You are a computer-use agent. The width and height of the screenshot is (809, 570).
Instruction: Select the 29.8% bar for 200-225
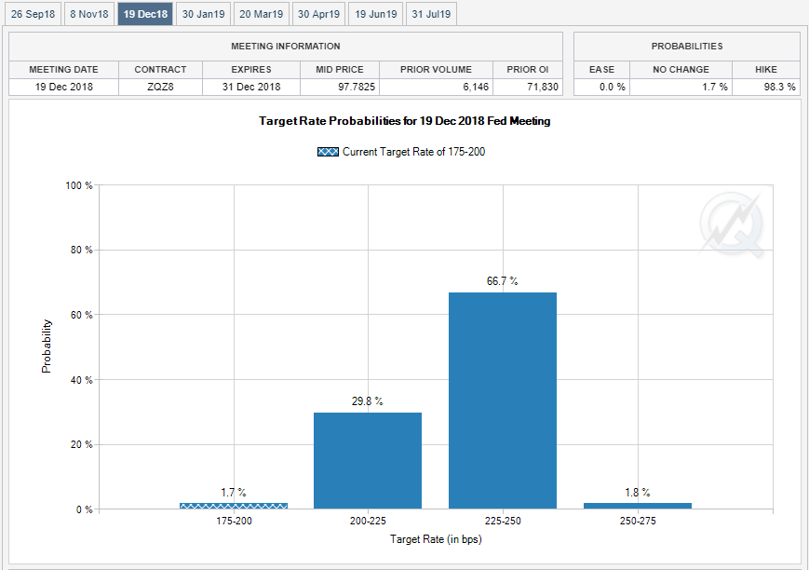[x=368, y=460]
